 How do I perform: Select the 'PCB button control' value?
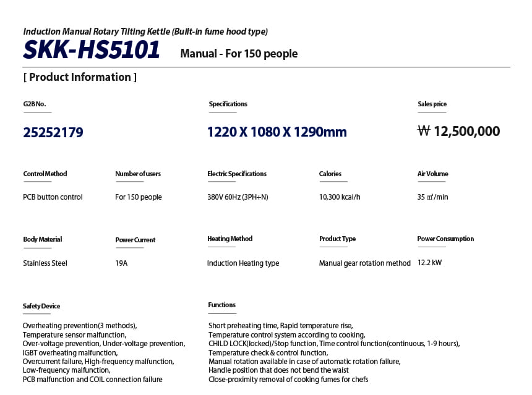pyautogui.click(x=53, y=197)
